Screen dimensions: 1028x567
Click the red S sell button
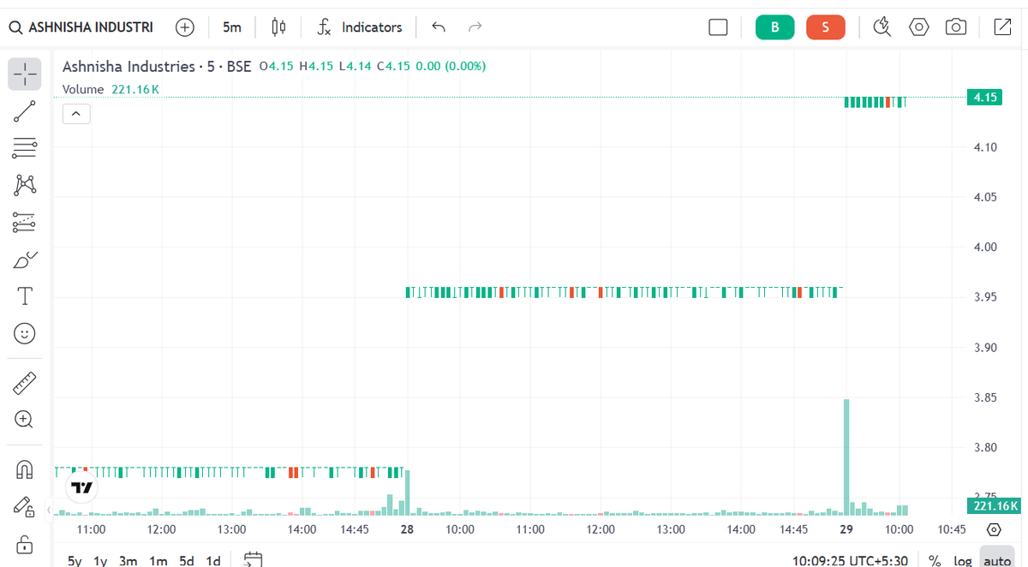(x=825, y=27)
